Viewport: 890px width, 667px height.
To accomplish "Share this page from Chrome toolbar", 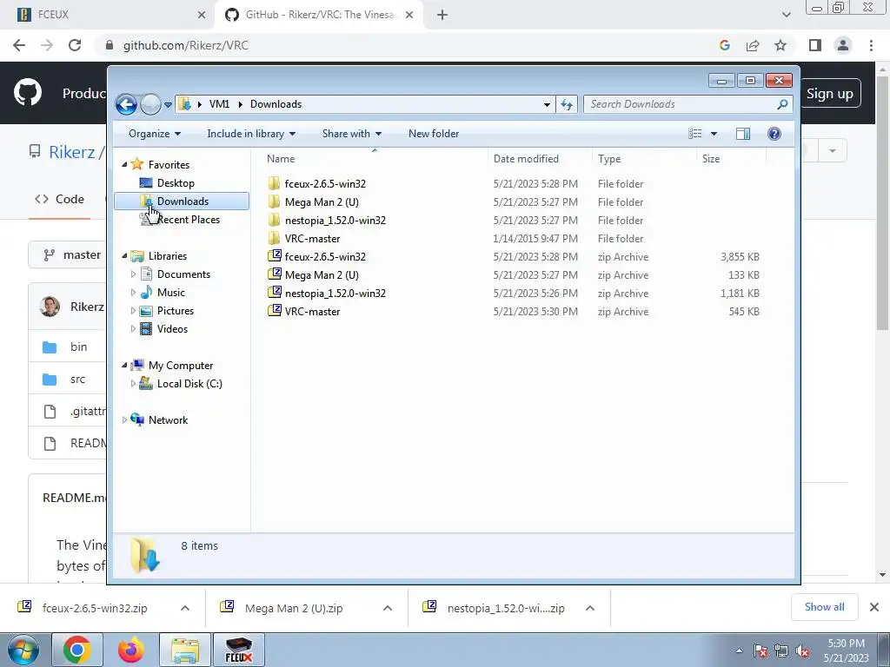I will (753, 45).
